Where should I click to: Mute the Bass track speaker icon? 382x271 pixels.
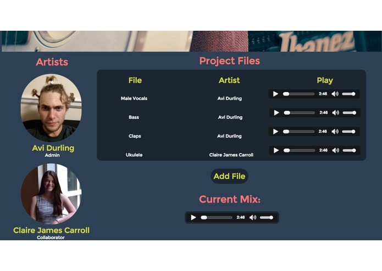point(336,112)
